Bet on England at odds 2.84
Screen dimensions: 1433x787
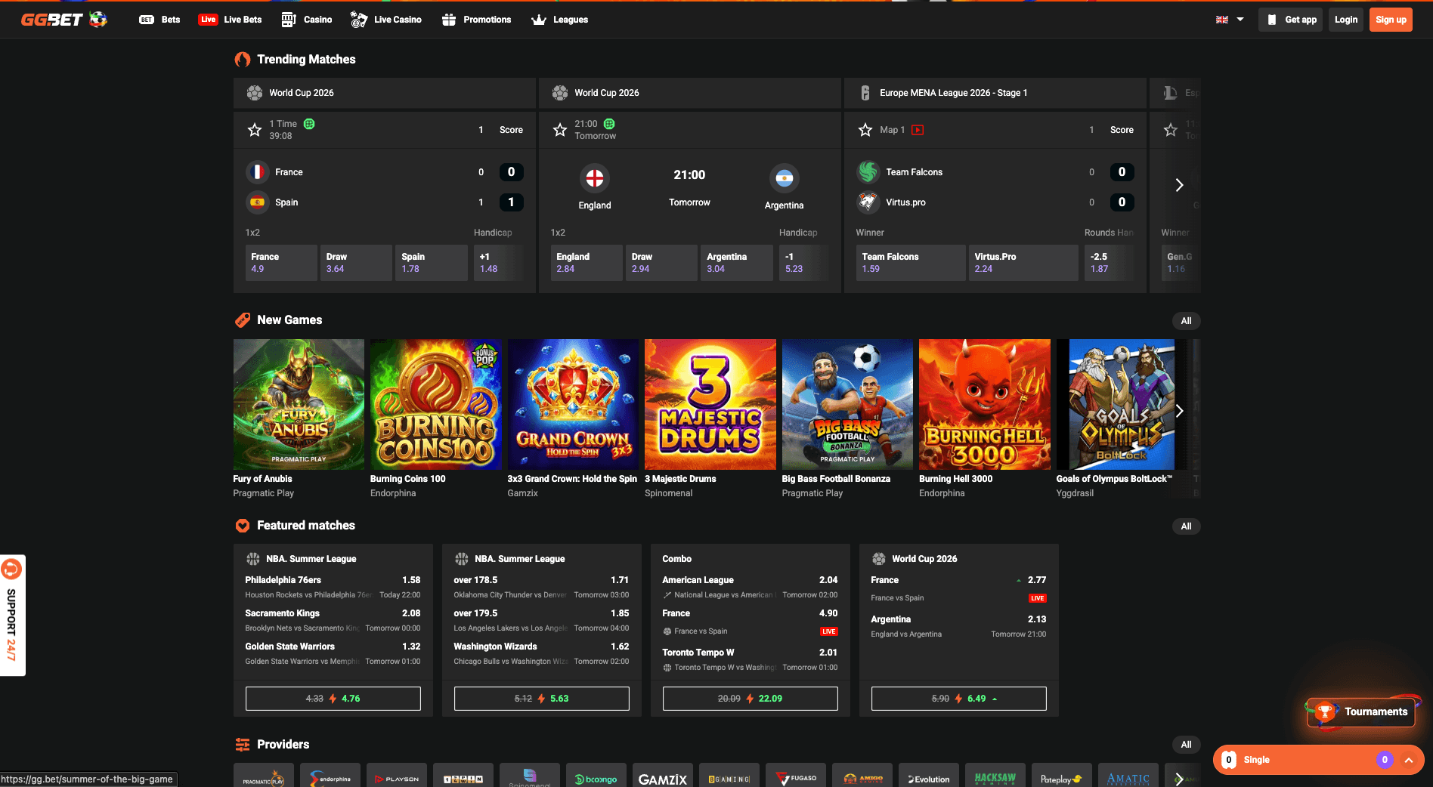[587, 263]
